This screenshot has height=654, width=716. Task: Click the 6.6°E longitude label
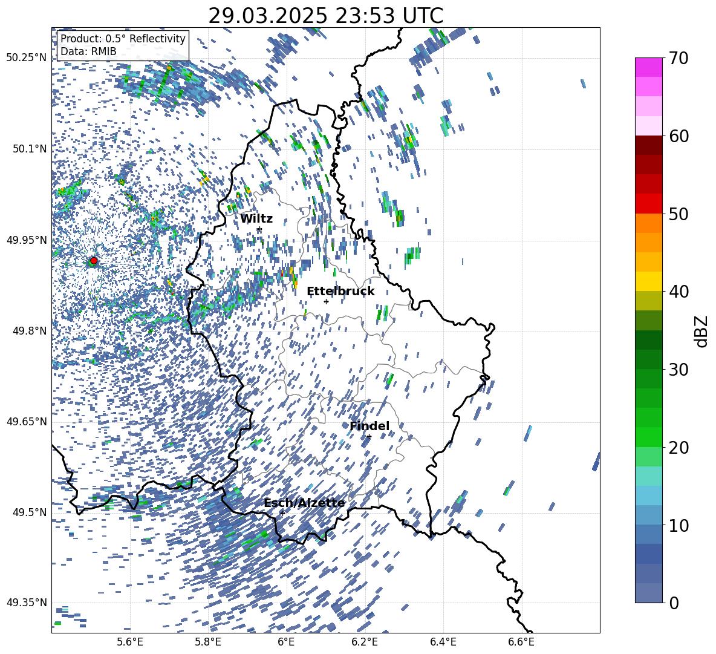pyautogui.click(x=521, y=642)
